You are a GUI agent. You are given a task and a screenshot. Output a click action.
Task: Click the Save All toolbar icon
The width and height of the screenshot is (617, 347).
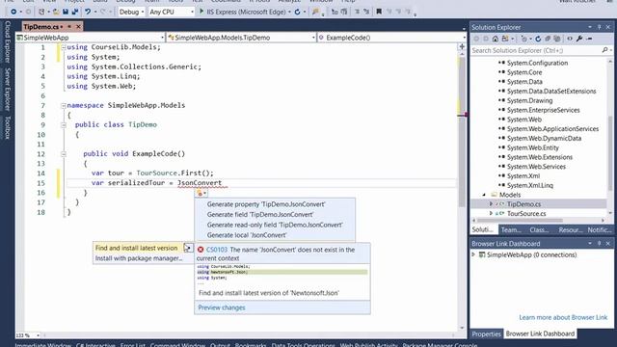click(74, 12)
